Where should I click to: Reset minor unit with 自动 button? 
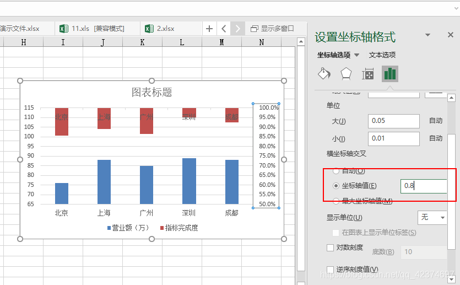[x=436, y=138]
